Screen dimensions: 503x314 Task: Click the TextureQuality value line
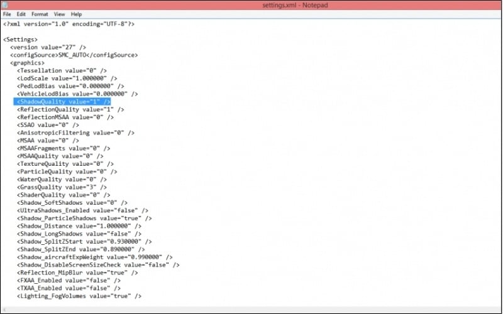[x=65, y=164]
